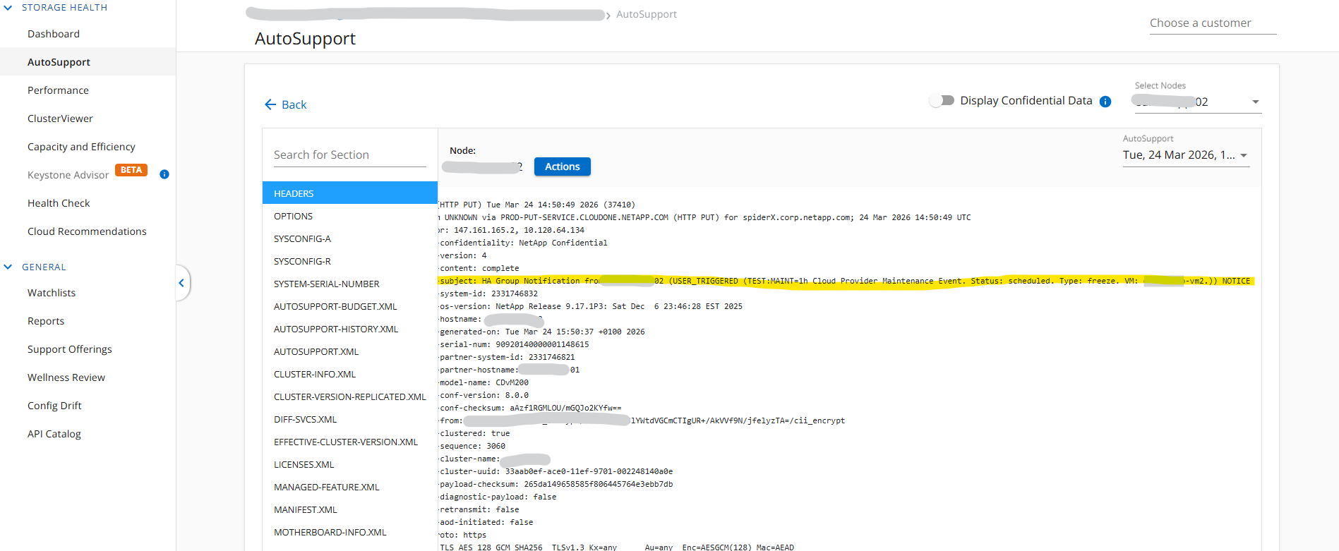This screenshot has height=551, width=1339.
Task: Open Reports page
Action: coord(46,321)
